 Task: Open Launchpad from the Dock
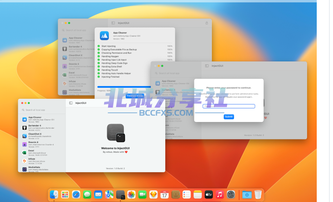click(x=65, y=194)
